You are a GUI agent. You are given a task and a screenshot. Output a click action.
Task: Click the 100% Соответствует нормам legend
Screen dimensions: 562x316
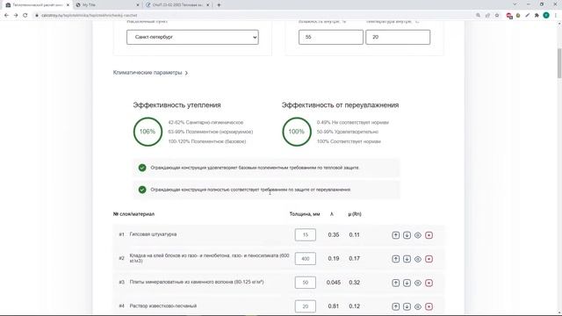349,141
